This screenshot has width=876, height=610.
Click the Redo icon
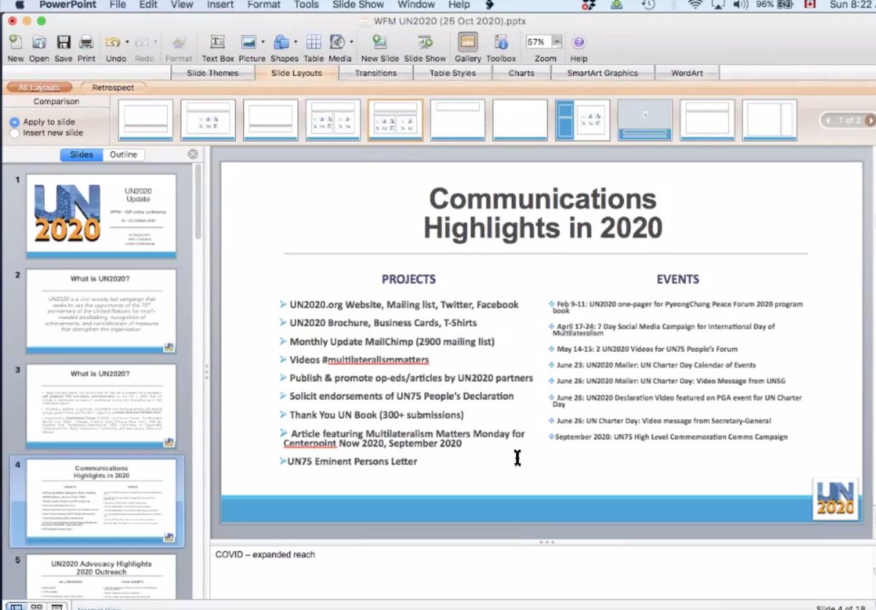(x=142, y=43)
